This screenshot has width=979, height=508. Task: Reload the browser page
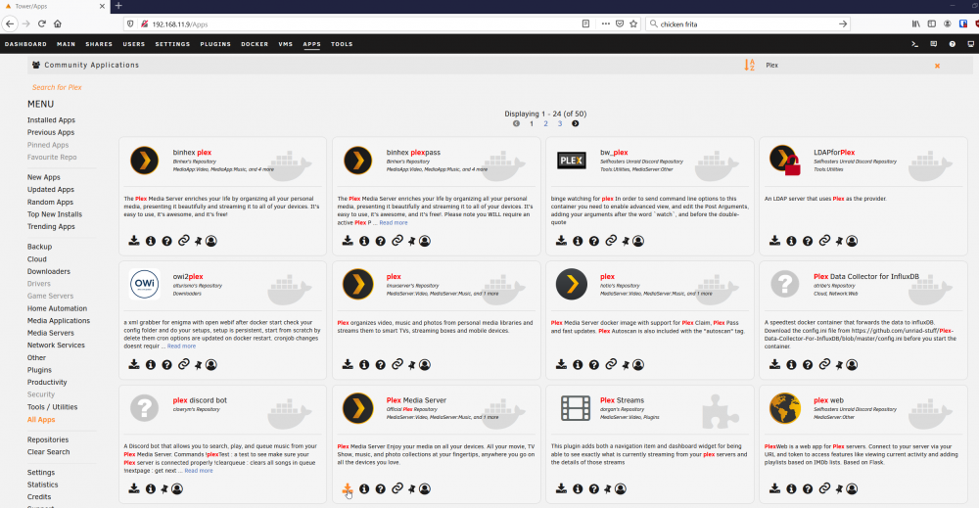[42, 23]
